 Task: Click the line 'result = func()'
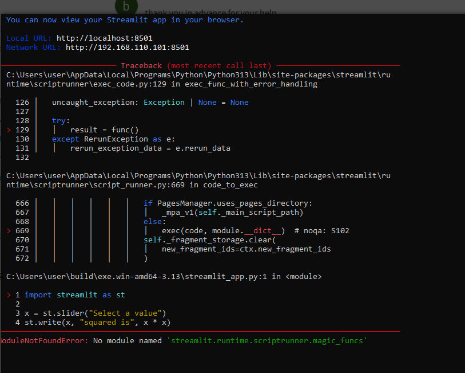pyautogui.click(x=105, y=130)
